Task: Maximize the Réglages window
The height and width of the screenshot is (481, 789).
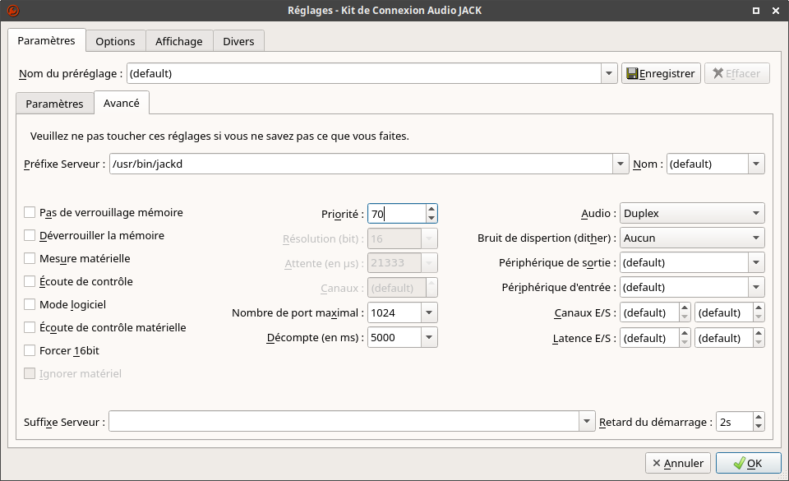Action: click(756, 11)
